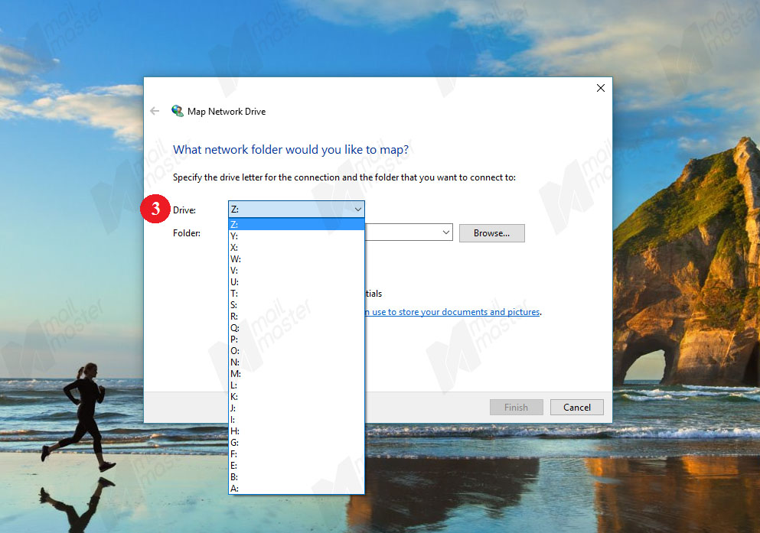Click the Cancel button
This screenshot has height=533, width=760.
pyautogui.click(x=577, y=407)
